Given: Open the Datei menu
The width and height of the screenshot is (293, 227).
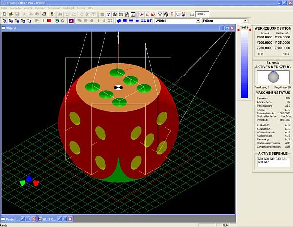Looking at the screenshot, I should (4, 9).
